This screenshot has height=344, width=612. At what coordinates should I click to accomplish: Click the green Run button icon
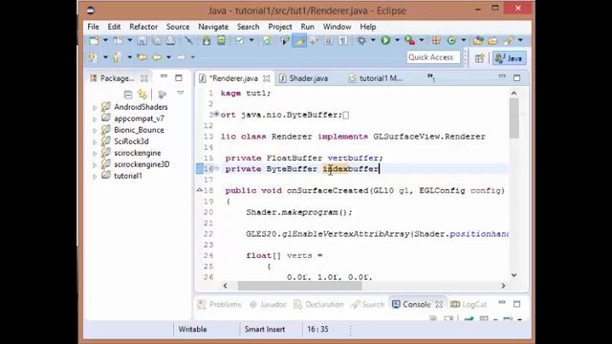tap(385, 40)
